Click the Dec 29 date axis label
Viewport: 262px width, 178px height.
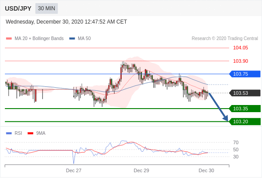[141, 170]
